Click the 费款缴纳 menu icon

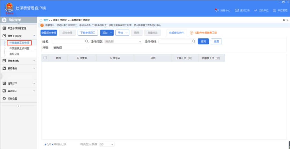[x=4, y=68]
